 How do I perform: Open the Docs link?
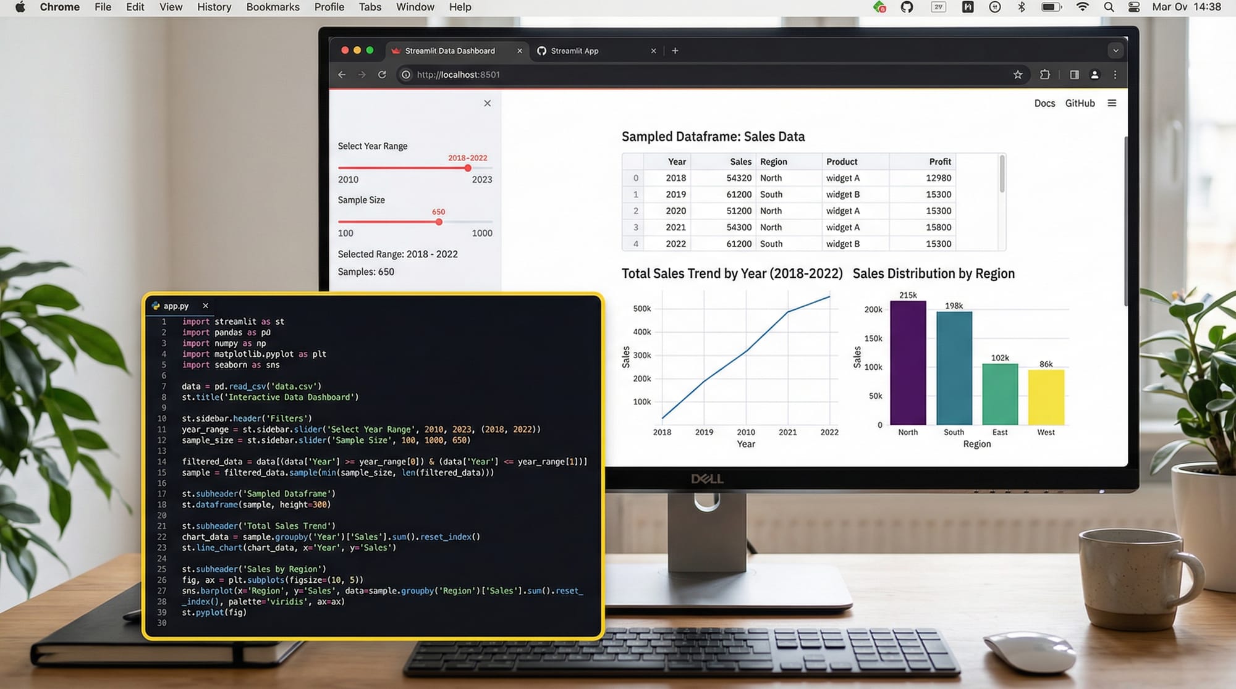coord(1044,103)
